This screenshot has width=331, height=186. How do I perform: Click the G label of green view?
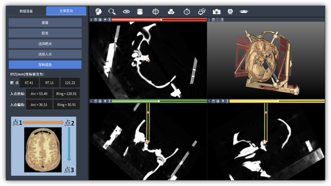91,101
